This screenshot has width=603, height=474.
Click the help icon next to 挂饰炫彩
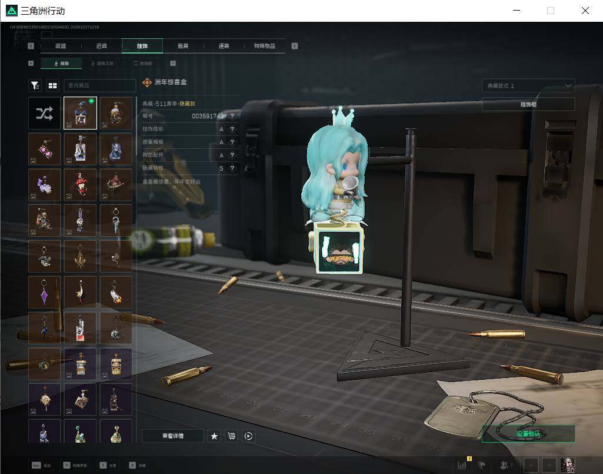tap(232, 129)
